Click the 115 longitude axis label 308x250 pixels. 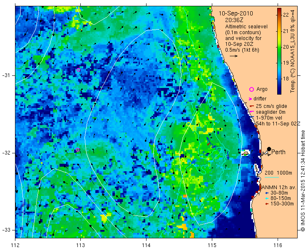212,245
